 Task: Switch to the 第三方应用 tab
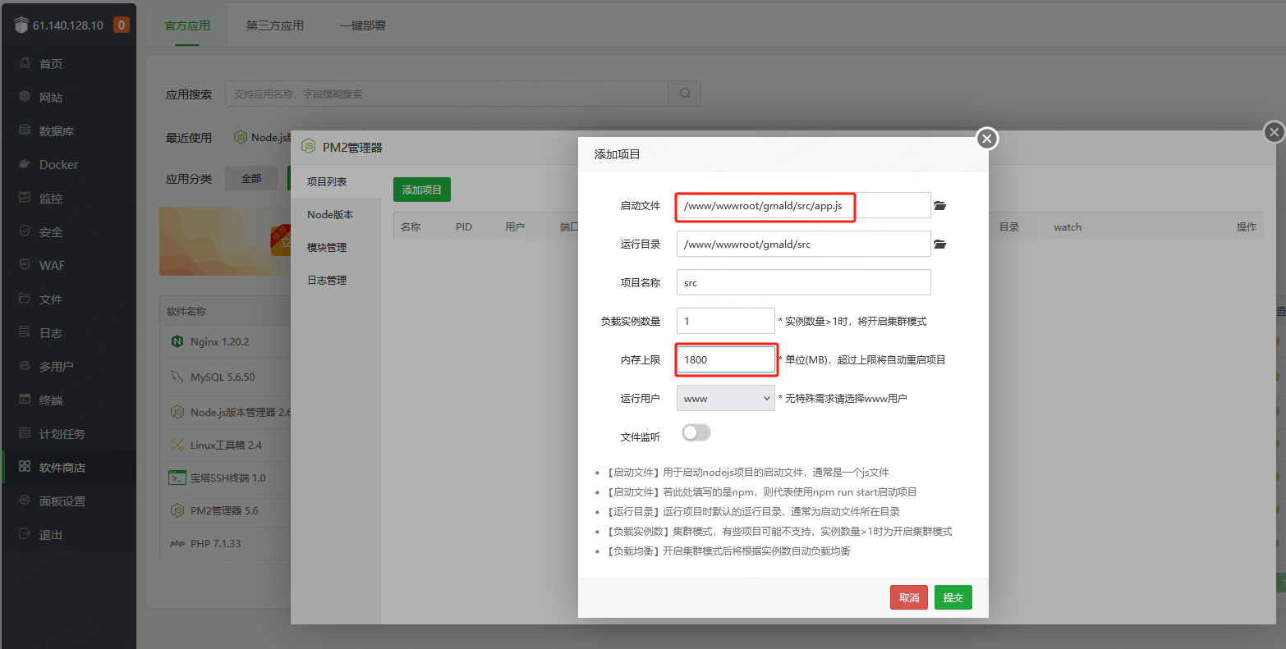tap(278, 25)
